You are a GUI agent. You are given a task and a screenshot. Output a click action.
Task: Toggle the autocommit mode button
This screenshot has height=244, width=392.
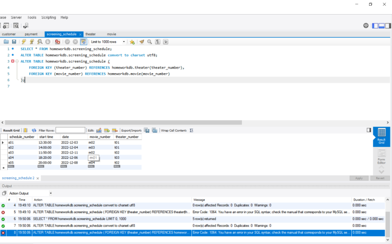click(84, 42)
